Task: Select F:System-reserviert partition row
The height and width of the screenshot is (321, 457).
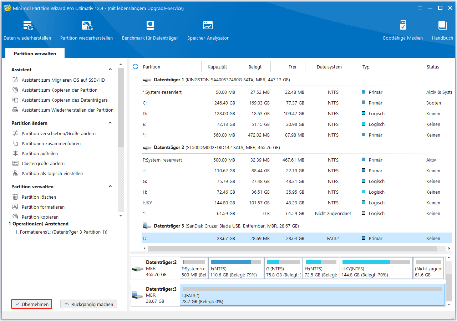Action: click(x=297, y=160)
